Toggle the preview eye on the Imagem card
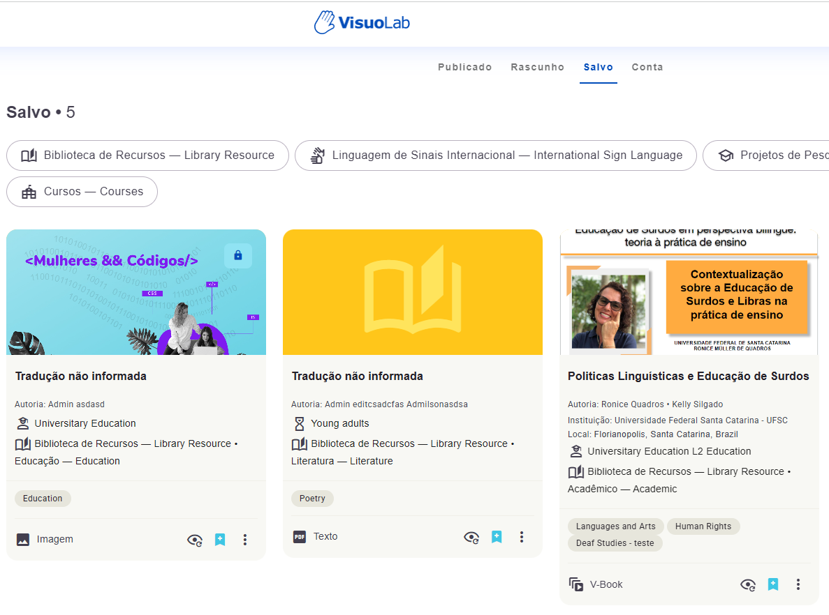Viewport: 829px width, 615px height. (195, 540)
